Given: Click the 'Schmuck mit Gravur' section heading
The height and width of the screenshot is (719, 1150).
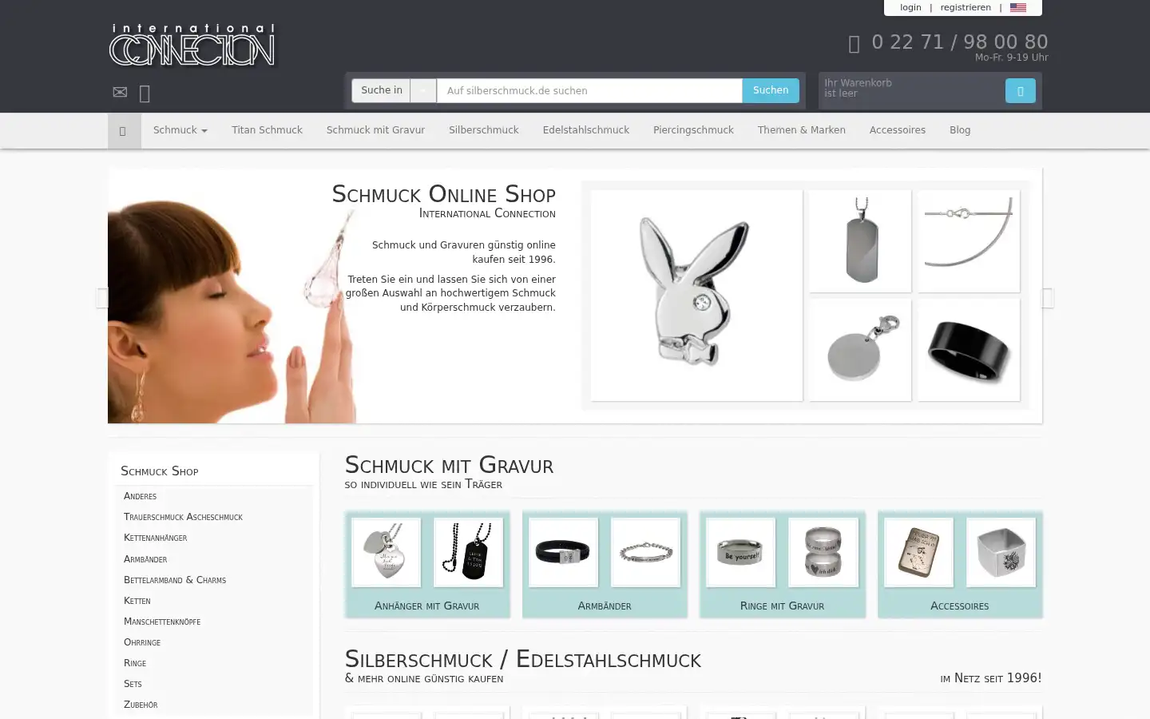Looking at the screenshot, I should point(449,465).
